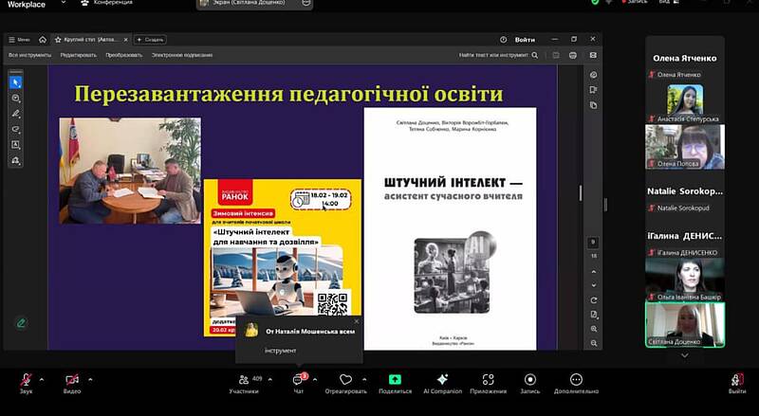Viewport: 759px width, 416px height.
Task: Open the Электронное подписание tab
Action: (182, 55)
